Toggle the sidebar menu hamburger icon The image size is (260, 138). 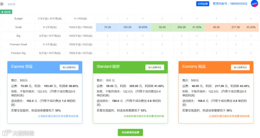click(2, 4)
